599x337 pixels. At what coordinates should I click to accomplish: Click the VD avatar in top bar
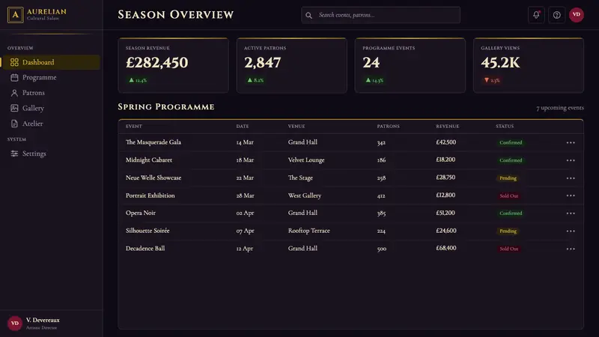tap(577, 15)
